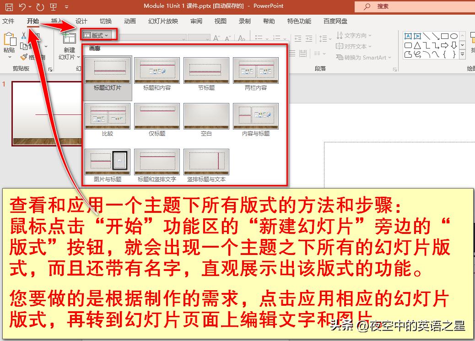Insert an oval shape from the shapes gallery
The width and height of the screenshot is (475, 341).
[454, 36]
